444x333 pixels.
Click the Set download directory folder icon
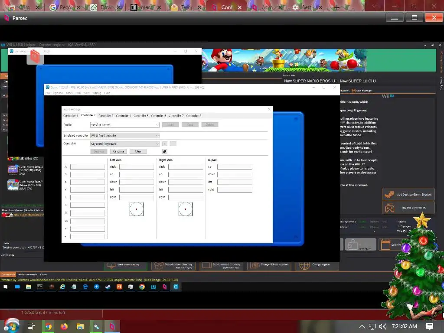(x=207, y=265)
